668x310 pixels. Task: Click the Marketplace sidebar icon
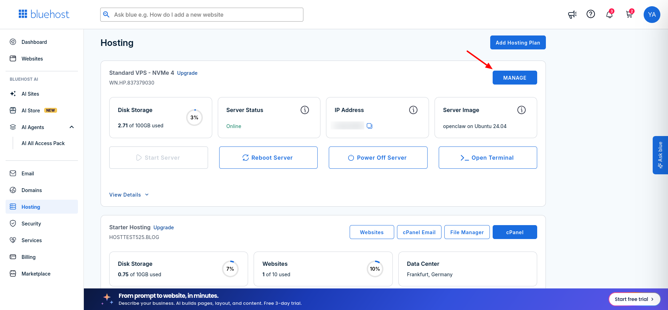click(13, 273)
